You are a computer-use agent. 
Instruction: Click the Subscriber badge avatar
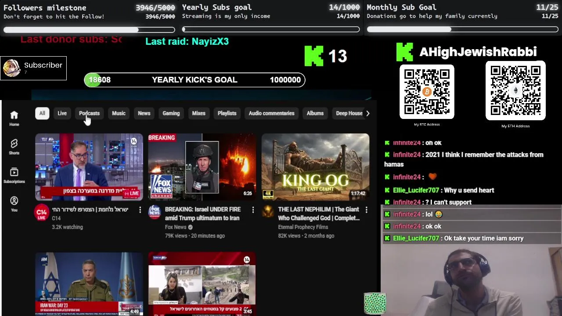click(11, 68)
